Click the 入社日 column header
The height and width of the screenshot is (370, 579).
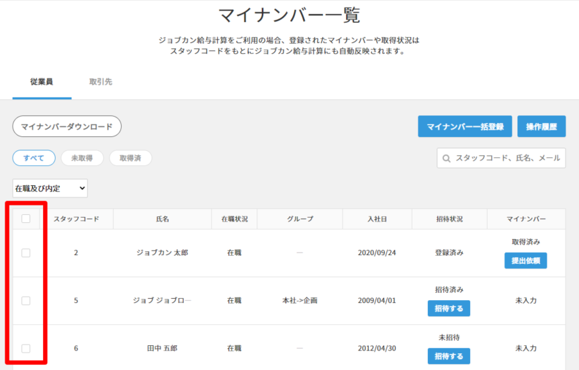point(377,219)
